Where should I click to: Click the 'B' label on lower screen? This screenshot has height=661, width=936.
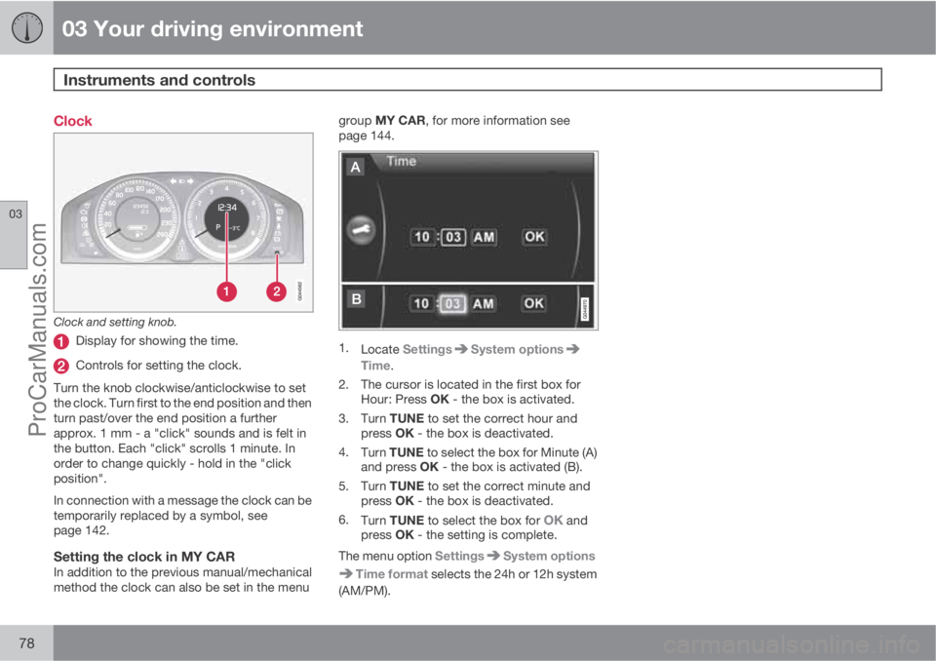point(356,298)
